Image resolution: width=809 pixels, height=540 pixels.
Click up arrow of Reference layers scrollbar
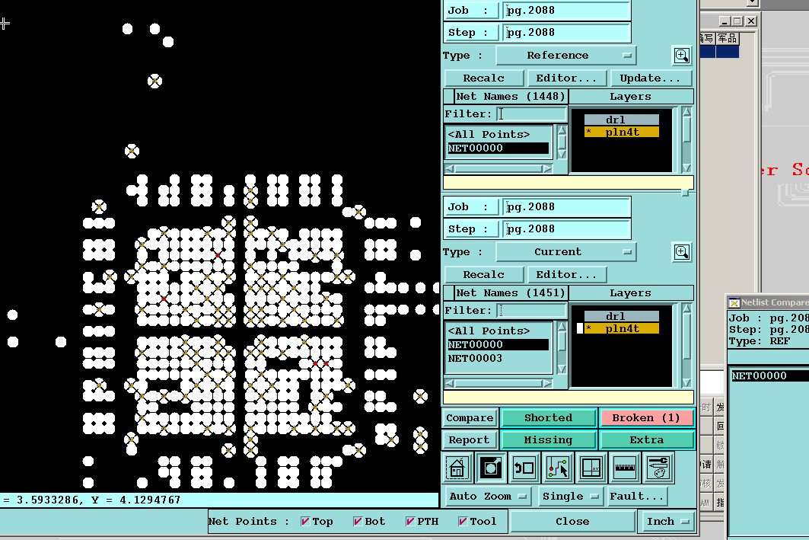pos(686,112)
